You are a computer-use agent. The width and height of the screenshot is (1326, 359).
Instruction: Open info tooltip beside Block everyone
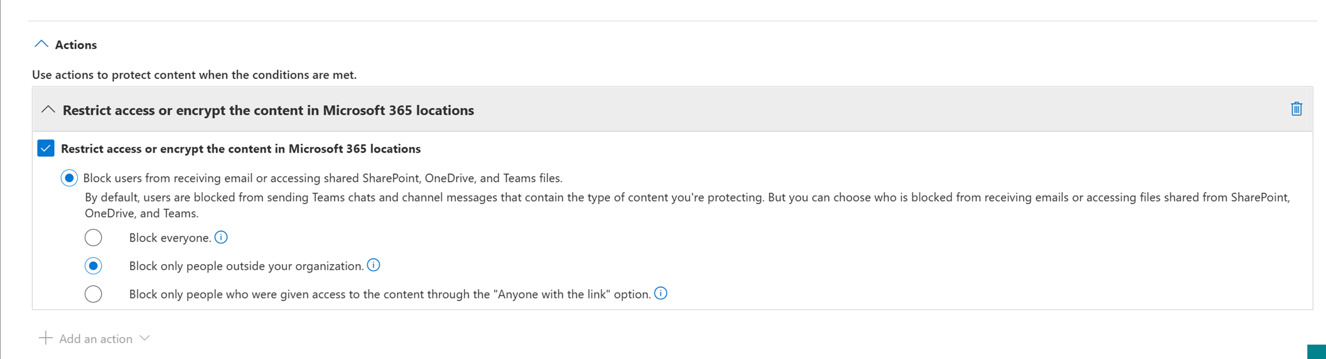coord(221,237)
